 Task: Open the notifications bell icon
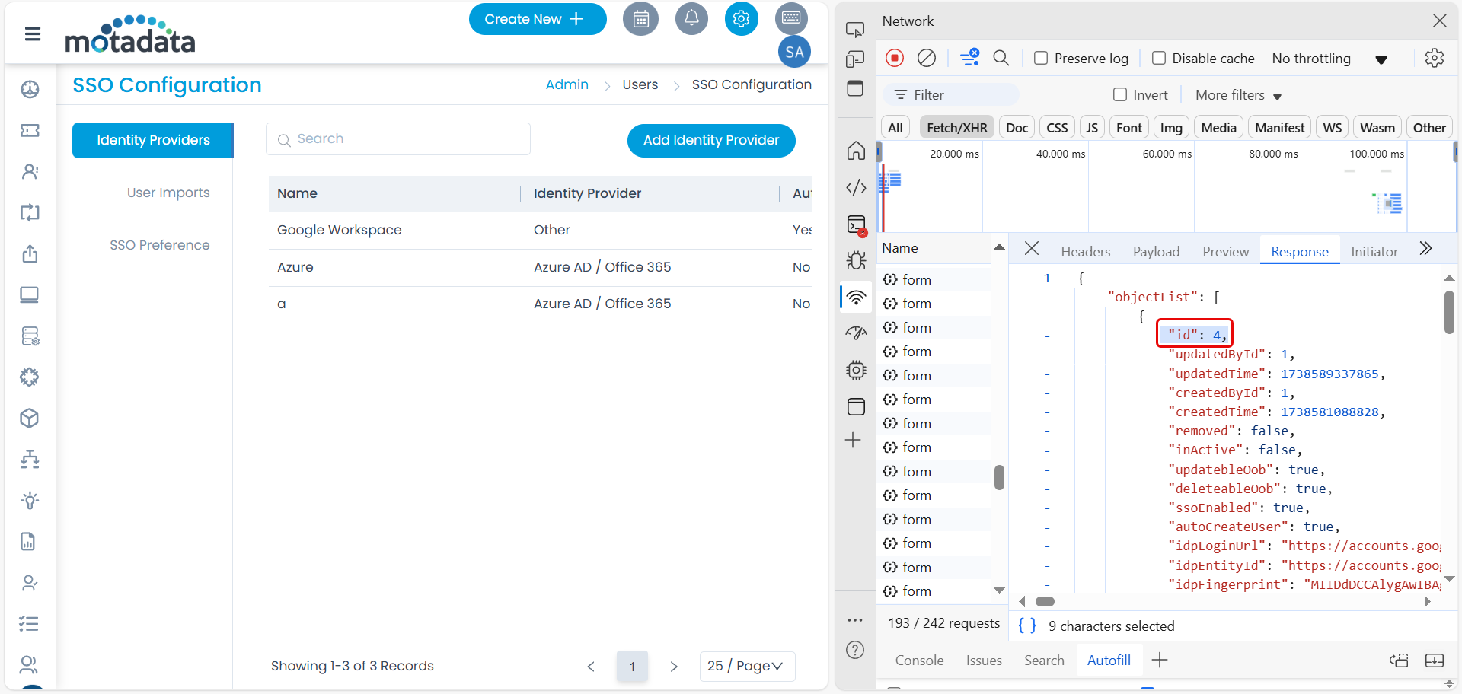tap(691, 19)
